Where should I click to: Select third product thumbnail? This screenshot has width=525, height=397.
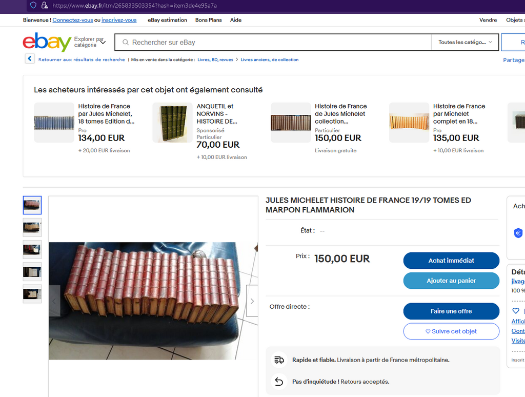pos(32,250)
